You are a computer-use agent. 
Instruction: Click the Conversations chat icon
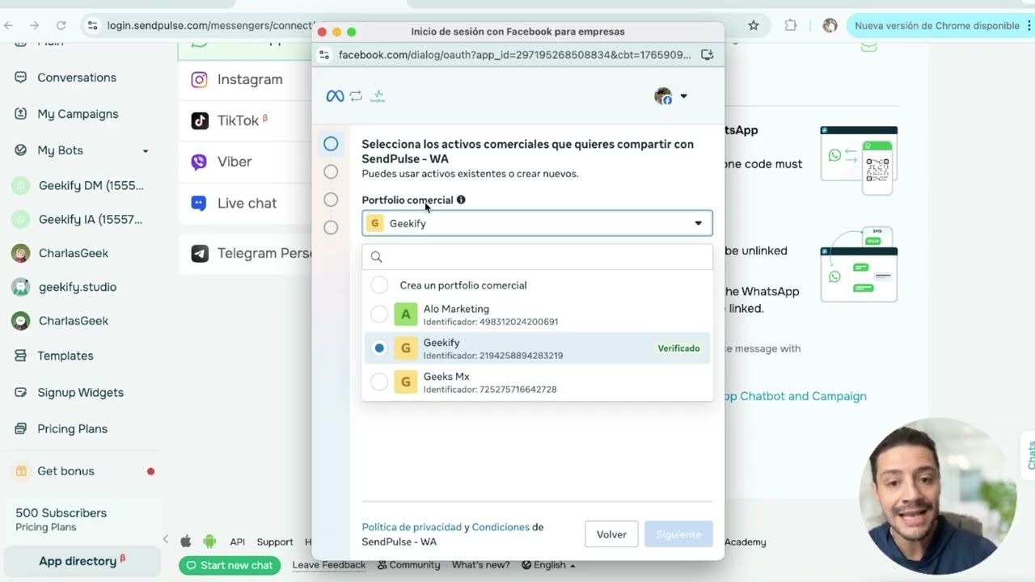[21, 78]
